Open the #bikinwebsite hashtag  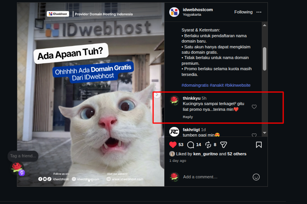coord(238,85)
